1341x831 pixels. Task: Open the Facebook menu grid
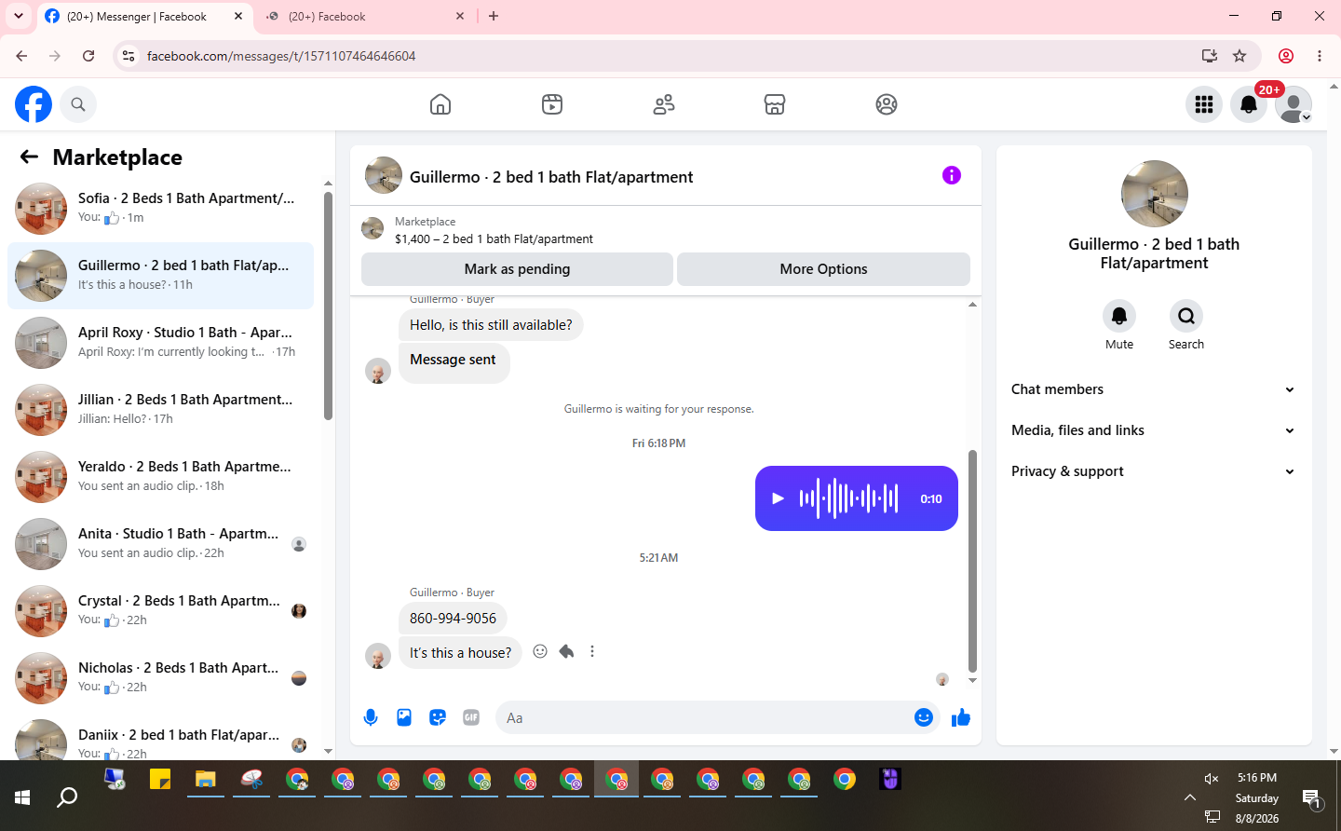[1204, 104]
